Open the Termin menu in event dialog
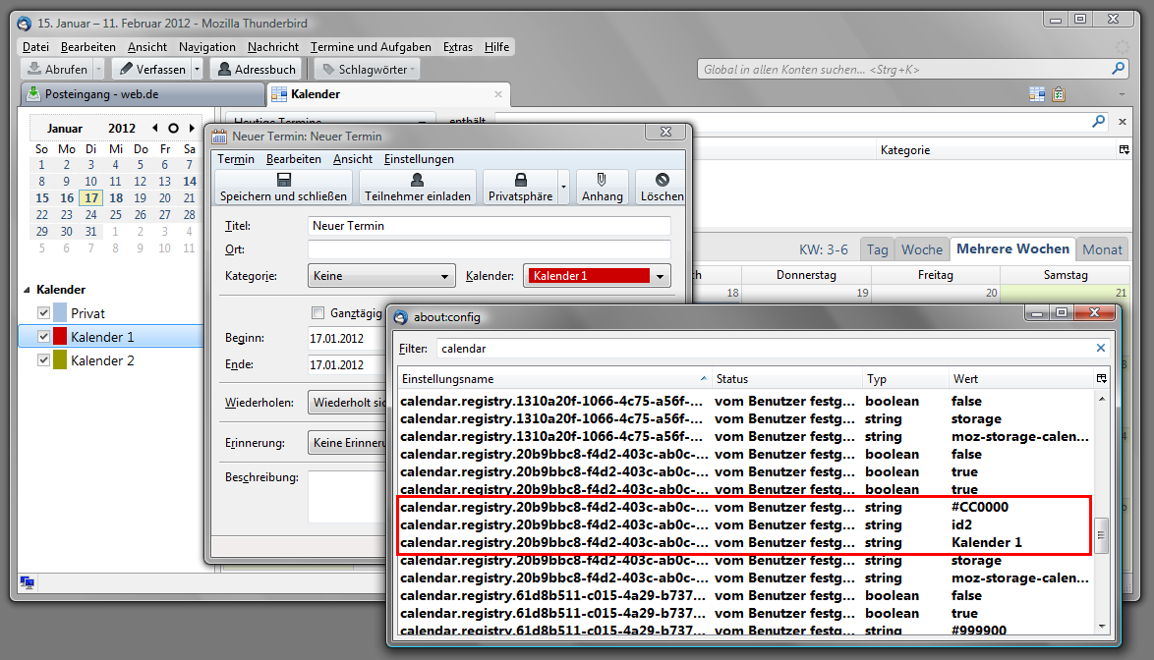Viewport: 1154px width, 660px height. (x=236, y=159)
